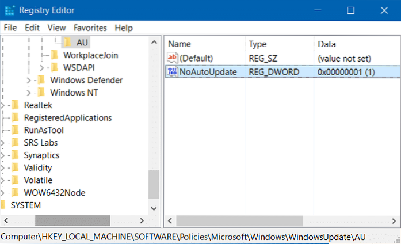
Task: Click the Realtek folder icon
Action: coord(16,105)
